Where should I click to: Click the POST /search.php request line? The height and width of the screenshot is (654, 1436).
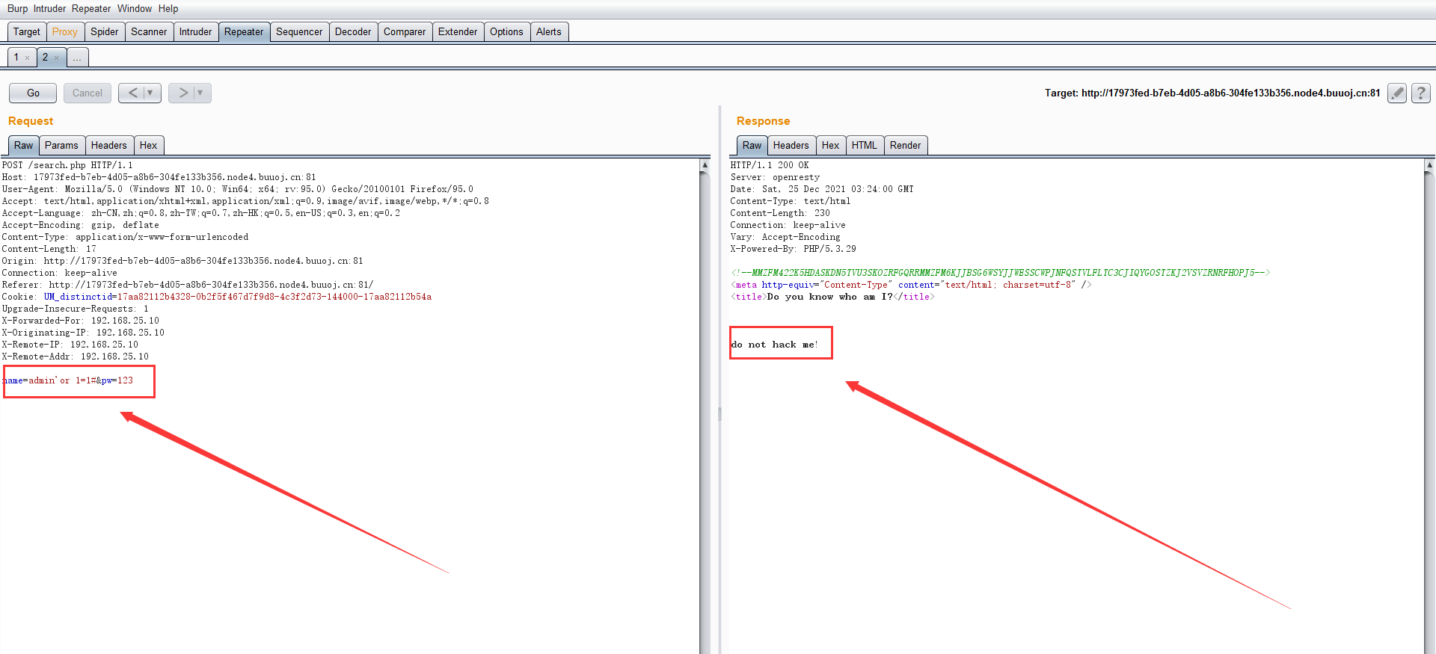click(x=67, y=165)
